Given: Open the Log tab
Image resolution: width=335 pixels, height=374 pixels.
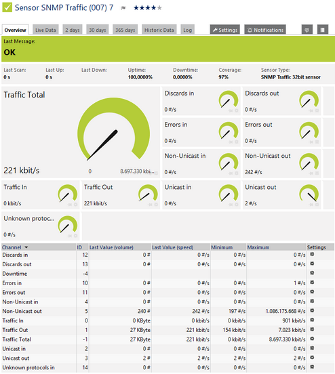Looking at the screenshot, I should tap(187, 30).
